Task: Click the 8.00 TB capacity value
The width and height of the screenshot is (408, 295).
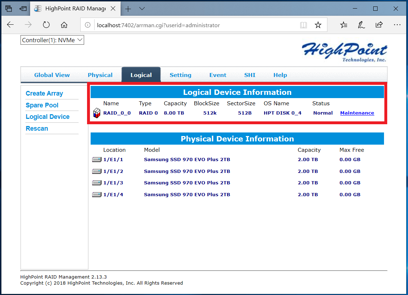Action: 174,113
